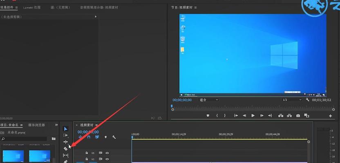
Task: Switch to the Lumetri 范围 tab
Action: (32, 7)
